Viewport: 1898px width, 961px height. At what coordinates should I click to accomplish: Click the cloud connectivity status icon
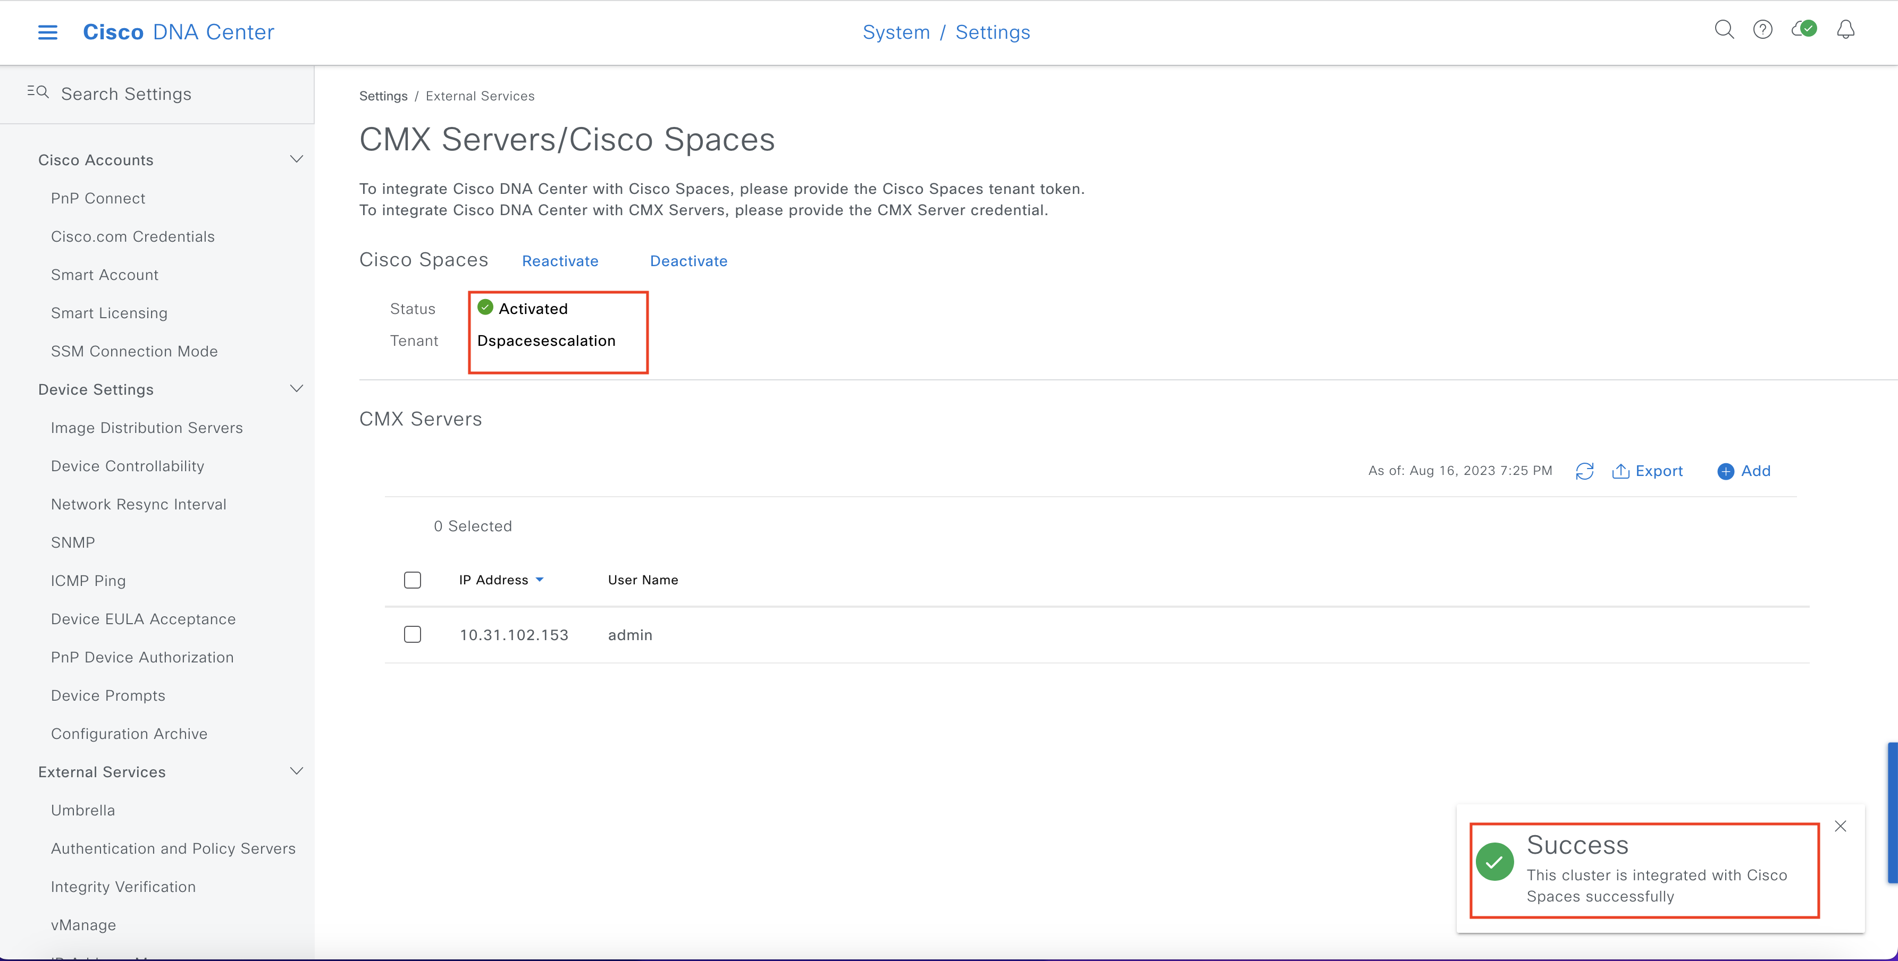[x=1804, y=29]
